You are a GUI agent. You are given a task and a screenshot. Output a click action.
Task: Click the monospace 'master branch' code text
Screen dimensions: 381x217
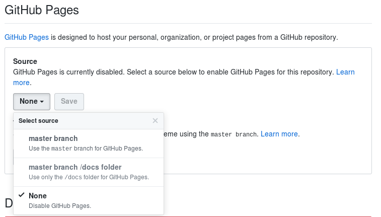tap(234, 134)
